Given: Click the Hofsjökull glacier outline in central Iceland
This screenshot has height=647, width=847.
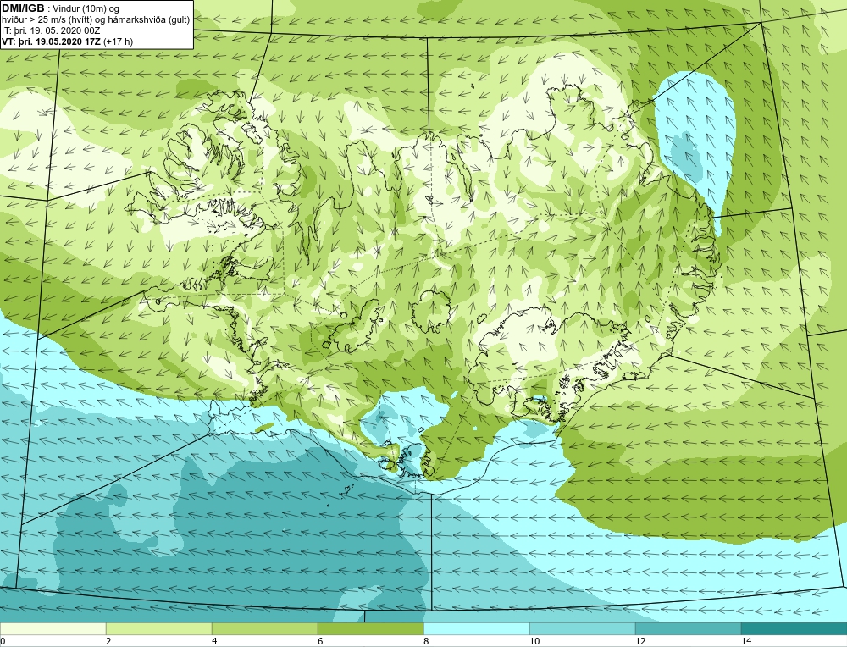Looking at the screenshot, I should click(x=430, y=311).
